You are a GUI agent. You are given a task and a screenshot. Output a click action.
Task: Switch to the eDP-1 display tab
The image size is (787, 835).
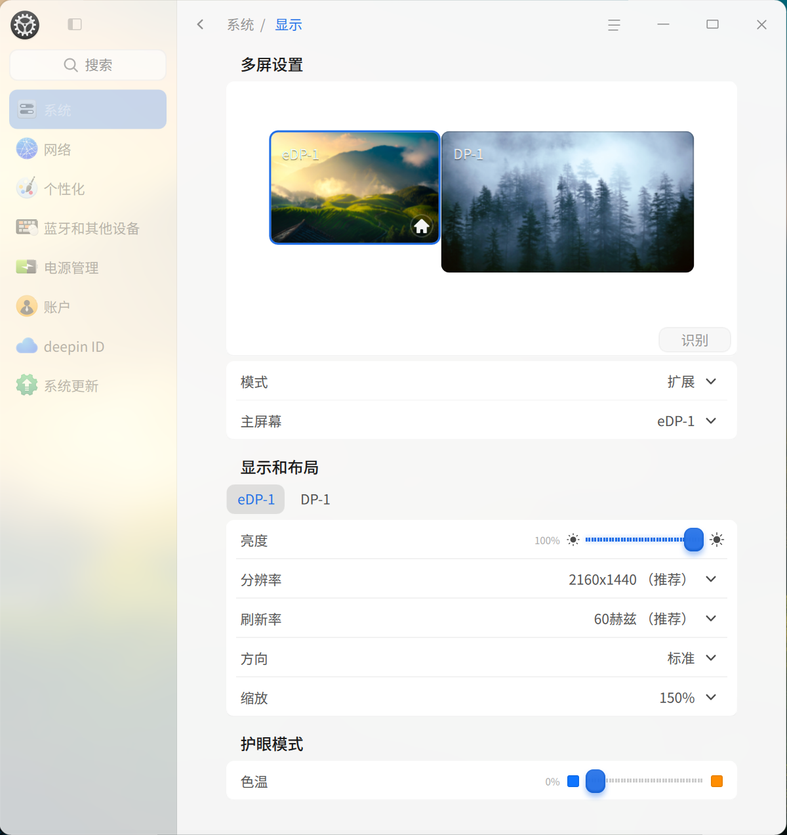pyautogui.click(x=256, y=499)
